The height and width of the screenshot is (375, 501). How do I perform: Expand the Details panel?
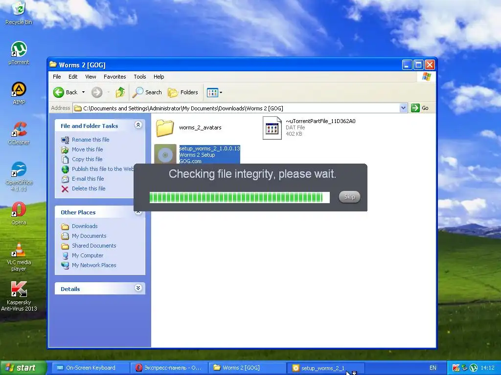(x=138, y=288)
